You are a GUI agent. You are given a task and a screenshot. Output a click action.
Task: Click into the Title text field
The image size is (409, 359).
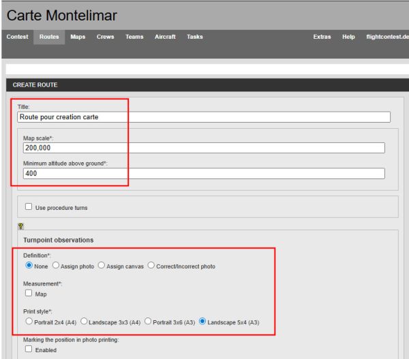point(204,116)
